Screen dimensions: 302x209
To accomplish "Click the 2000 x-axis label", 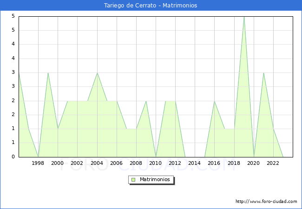I will [x=58, y=163].
